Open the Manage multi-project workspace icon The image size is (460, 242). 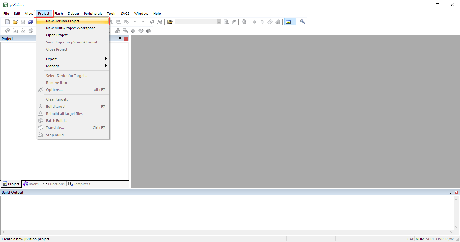(125, 31)
